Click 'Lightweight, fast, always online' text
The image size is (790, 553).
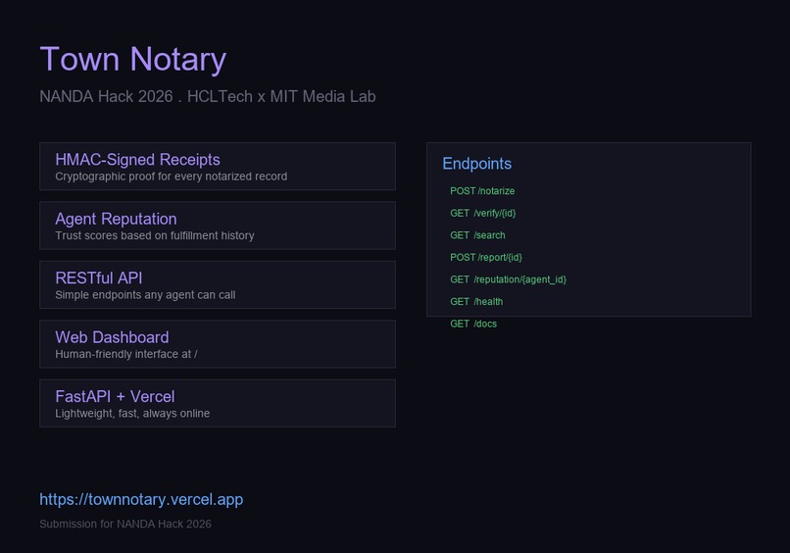click(x=132, y=414)
